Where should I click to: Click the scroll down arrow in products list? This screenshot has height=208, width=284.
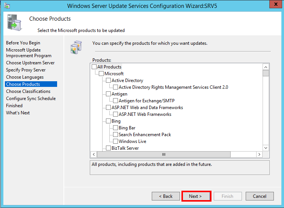[x=266, y=148]
